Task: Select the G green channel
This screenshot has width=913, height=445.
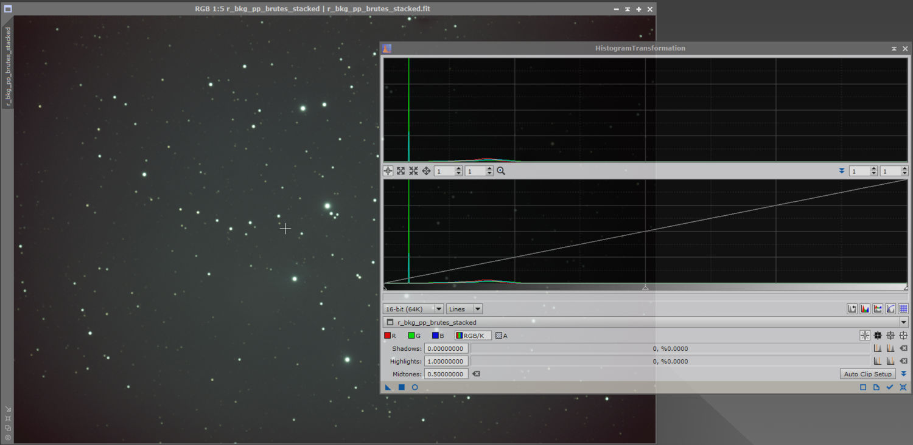Action: [415, 336]
